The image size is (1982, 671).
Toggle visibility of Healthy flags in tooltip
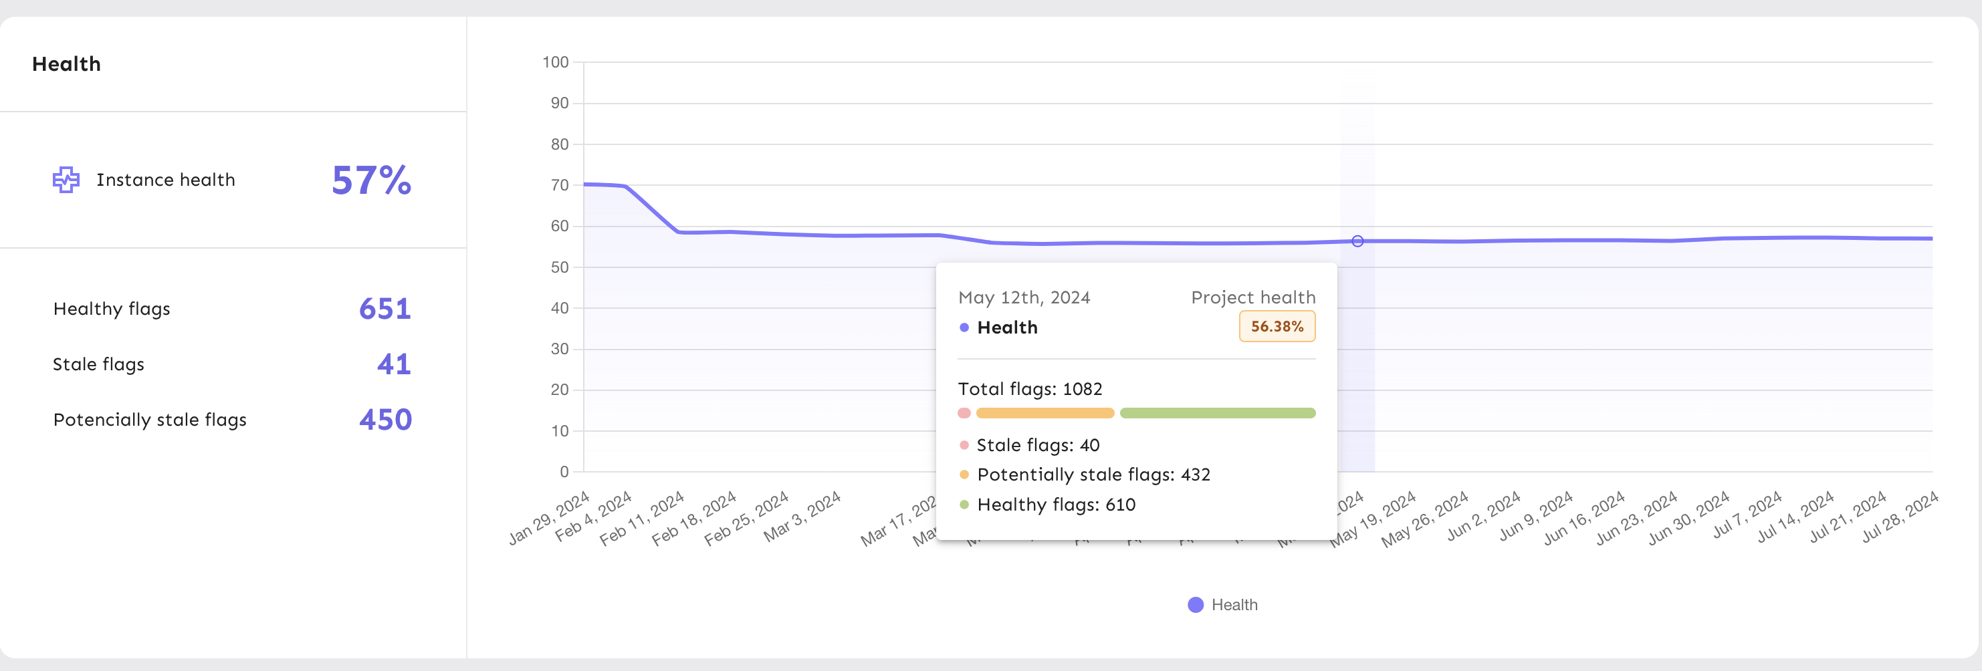(1056, 505)
